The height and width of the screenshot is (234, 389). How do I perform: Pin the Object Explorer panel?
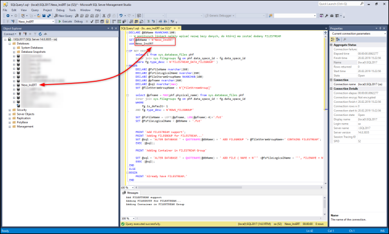[x=112, y=28]
